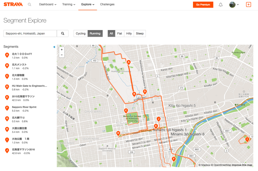Open segment 北大１０００mTT
258x171 pixels.
(22, 54)
